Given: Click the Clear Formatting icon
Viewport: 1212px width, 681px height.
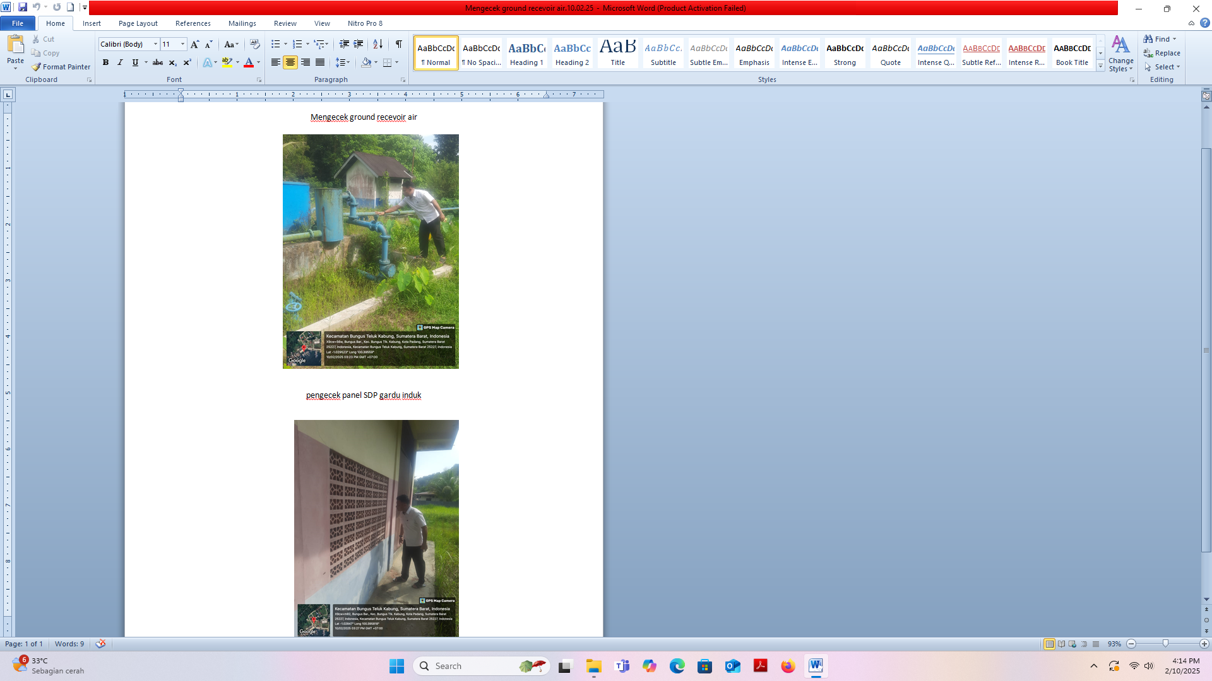Looking at the screenshot, I should [254, 44].
